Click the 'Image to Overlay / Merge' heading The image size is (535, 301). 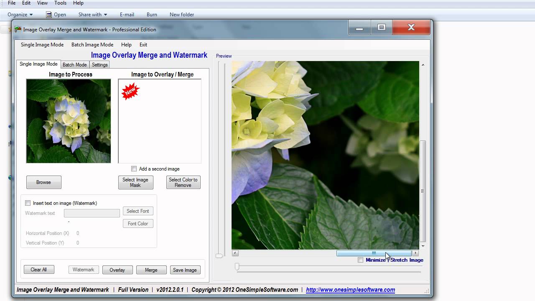[162, 74]
